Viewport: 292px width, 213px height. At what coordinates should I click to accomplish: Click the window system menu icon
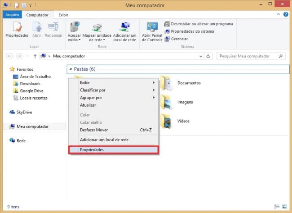tap(5, 5)
